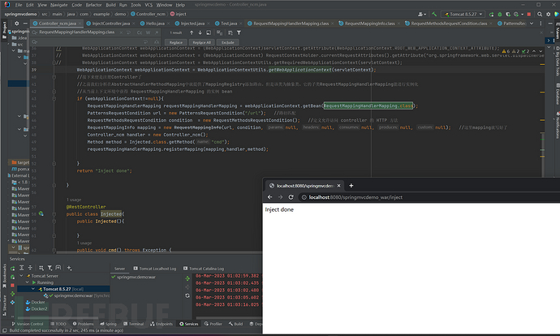
Task: Toggle regex search option
Action: pos(157,32)
